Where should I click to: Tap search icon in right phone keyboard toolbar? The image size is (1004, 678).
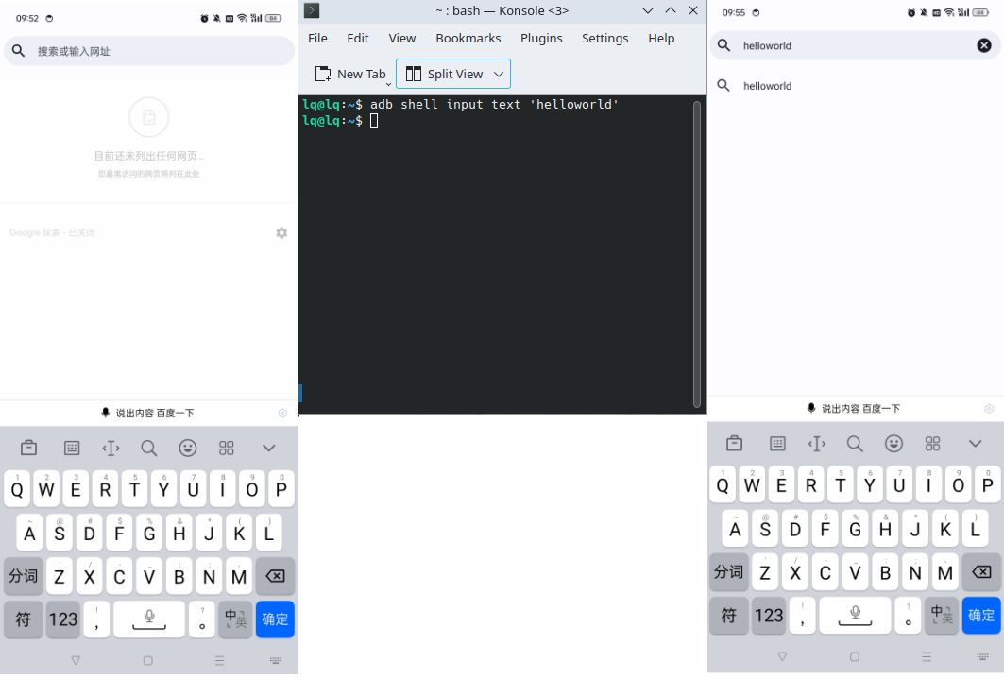click(x=855, y=443)
